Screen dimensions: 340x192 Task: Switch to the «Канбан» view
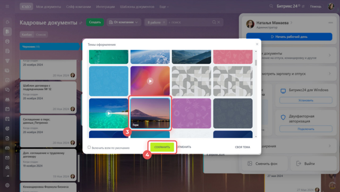(x=27, y=34)
